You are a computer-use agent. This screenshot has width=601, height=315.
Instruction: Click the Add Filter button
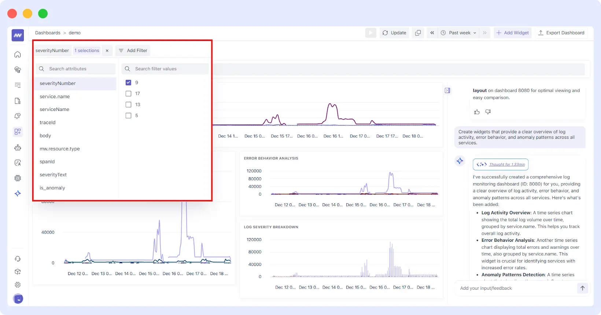pos(133,51)
